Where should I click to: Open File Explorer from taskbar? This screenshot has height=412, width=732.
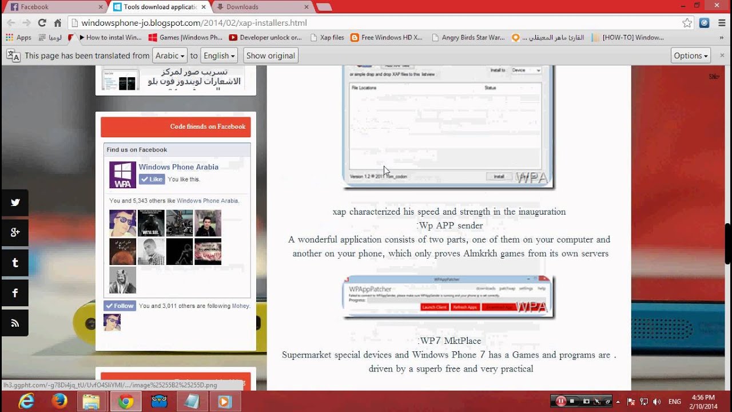coord(91,402)
